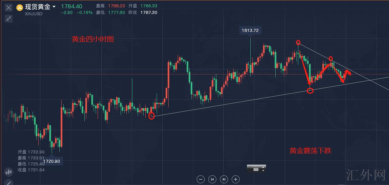The image size is (389, 185).
Task: Click the keyboard icon on input toolbar
Action: (x=256, y=169)
